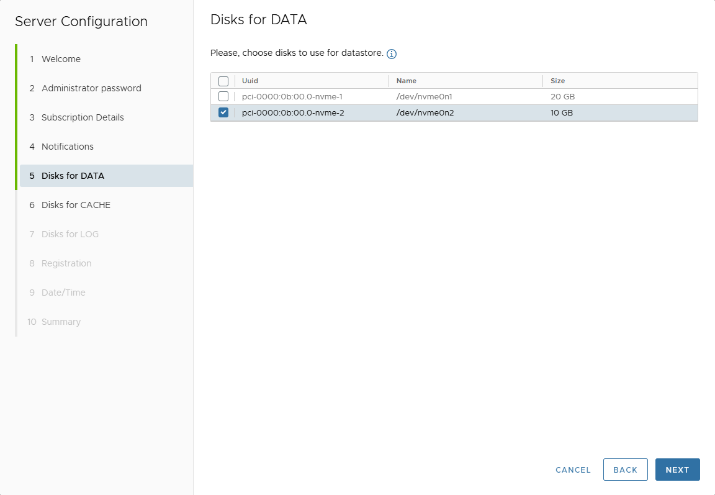This screenshot has width=715, height=495.
Task: Click the Name column header
Action: (407, 81)
